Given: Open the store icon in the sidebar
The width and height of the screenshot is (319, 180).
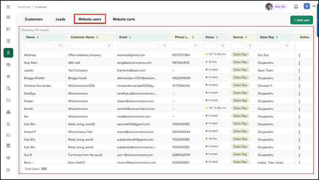Looking at the screenshot, I should coord(9,146).
